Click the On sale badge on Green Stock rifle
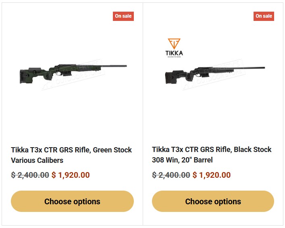This screenshot has width=285, height=228. click(123, 16)
